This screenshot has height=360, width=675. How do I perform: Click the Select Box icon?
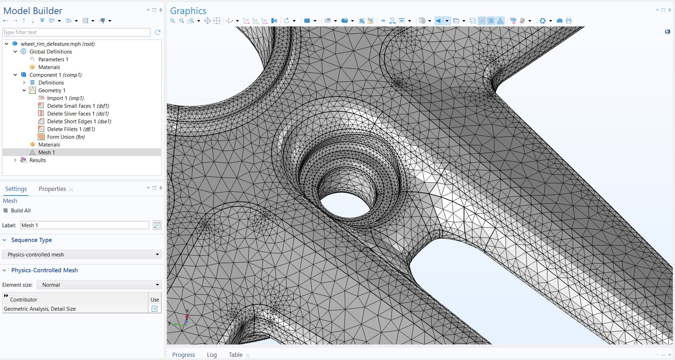(x=361, y=21)
